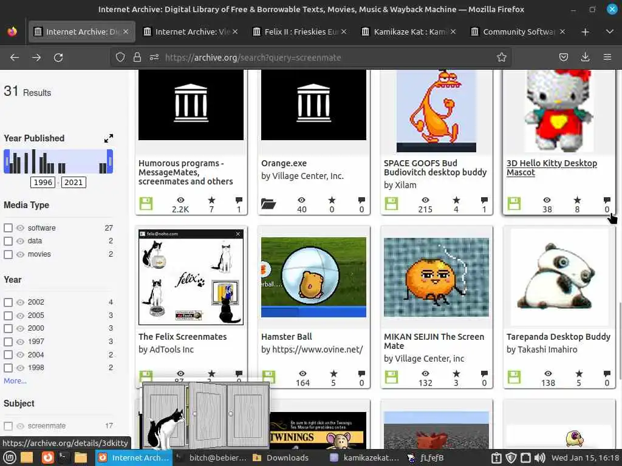Image resolution: width=622 pixels, height=466 pixels.
Task: Open the Save to Pocket icon
Action: pyautogui.click(x=563, y=58)
